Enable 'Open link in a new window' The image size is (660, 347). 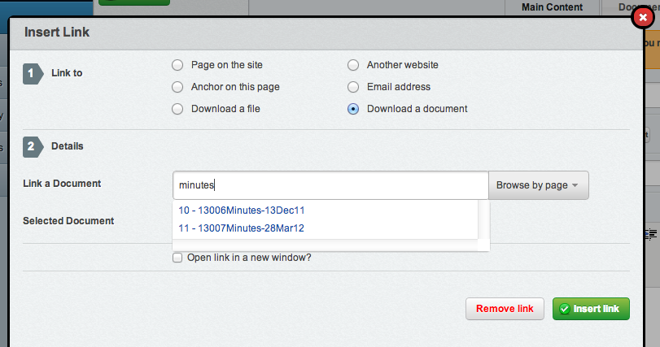coord(177,258)
